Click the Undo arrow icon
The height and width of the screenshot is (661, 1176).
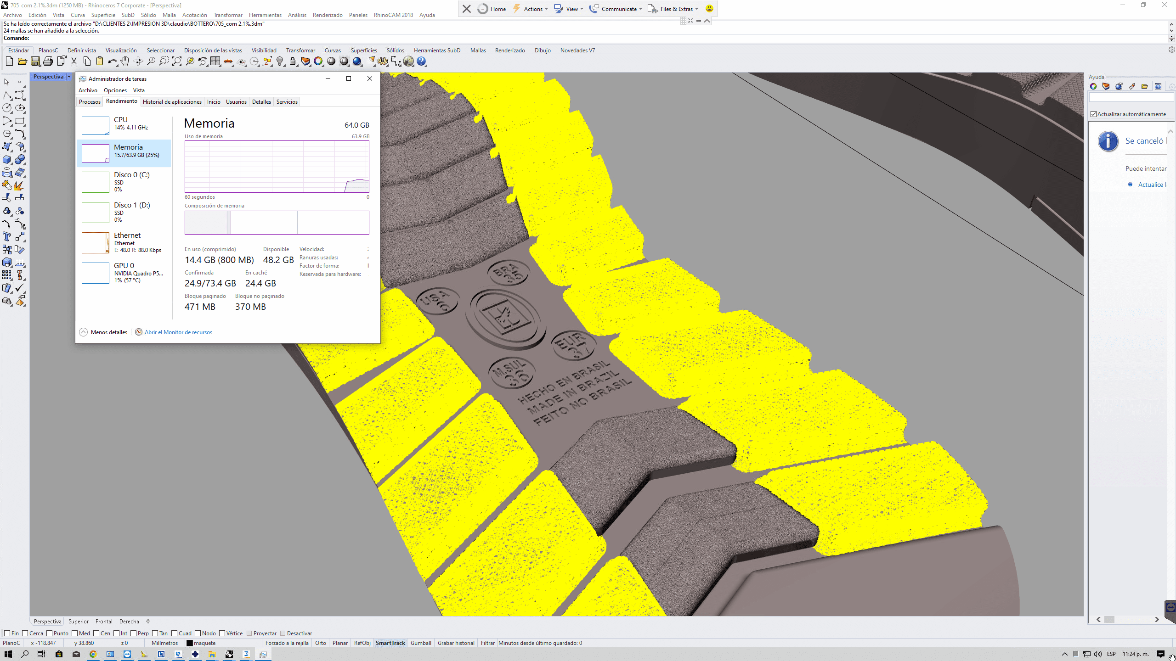(x=112, y=62)
